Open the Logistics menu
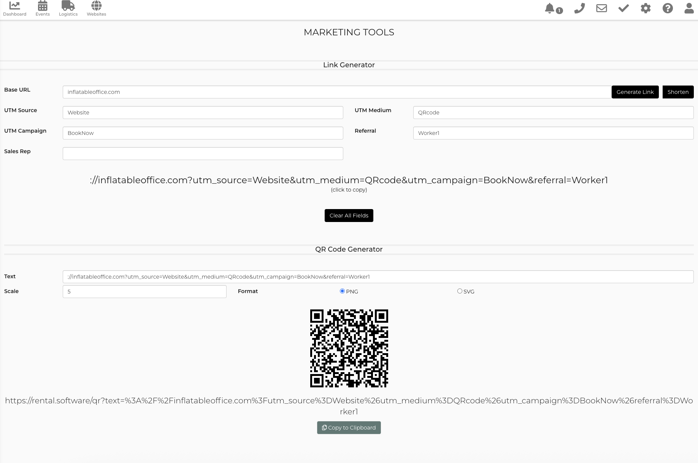The height and width of the screenshot is (463, 698). pos(68,9)
